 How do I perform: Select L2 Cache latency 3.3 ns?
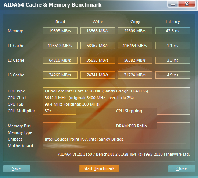[173, 60]
